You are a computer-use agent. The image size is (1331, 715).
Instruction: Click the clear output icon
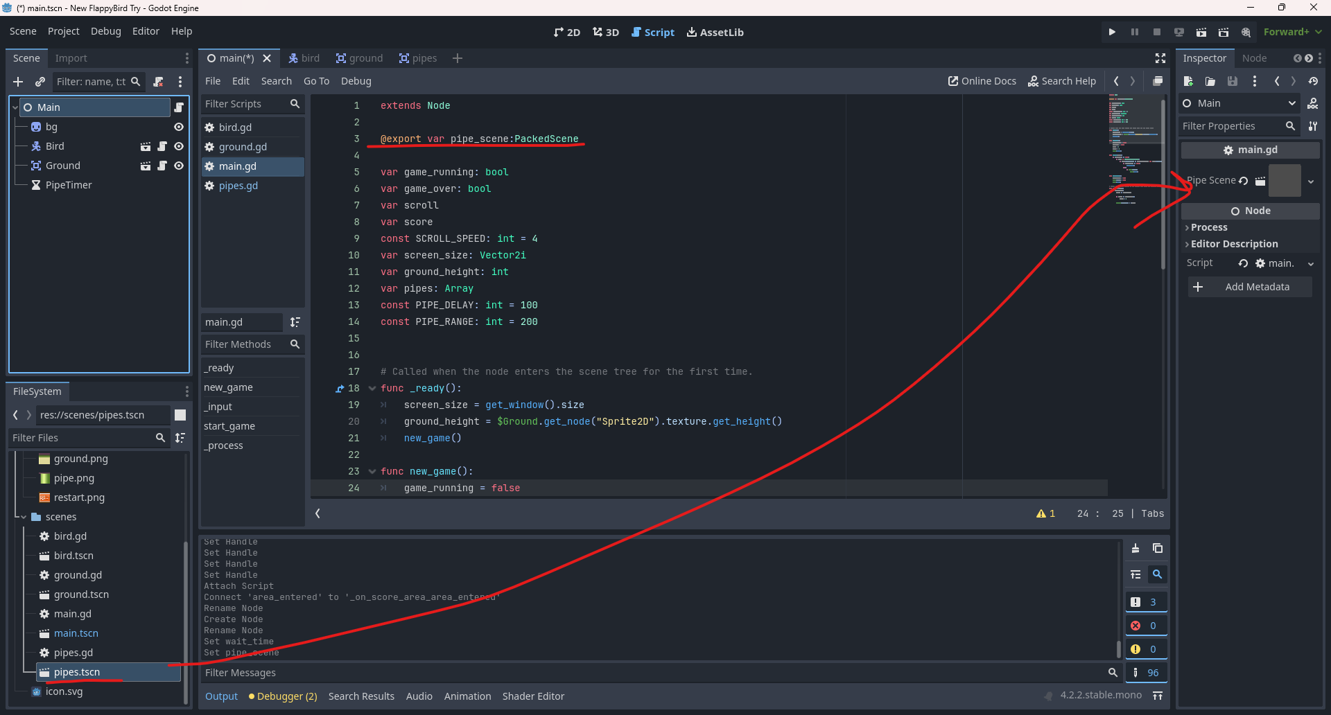(x=1136, y=548)
